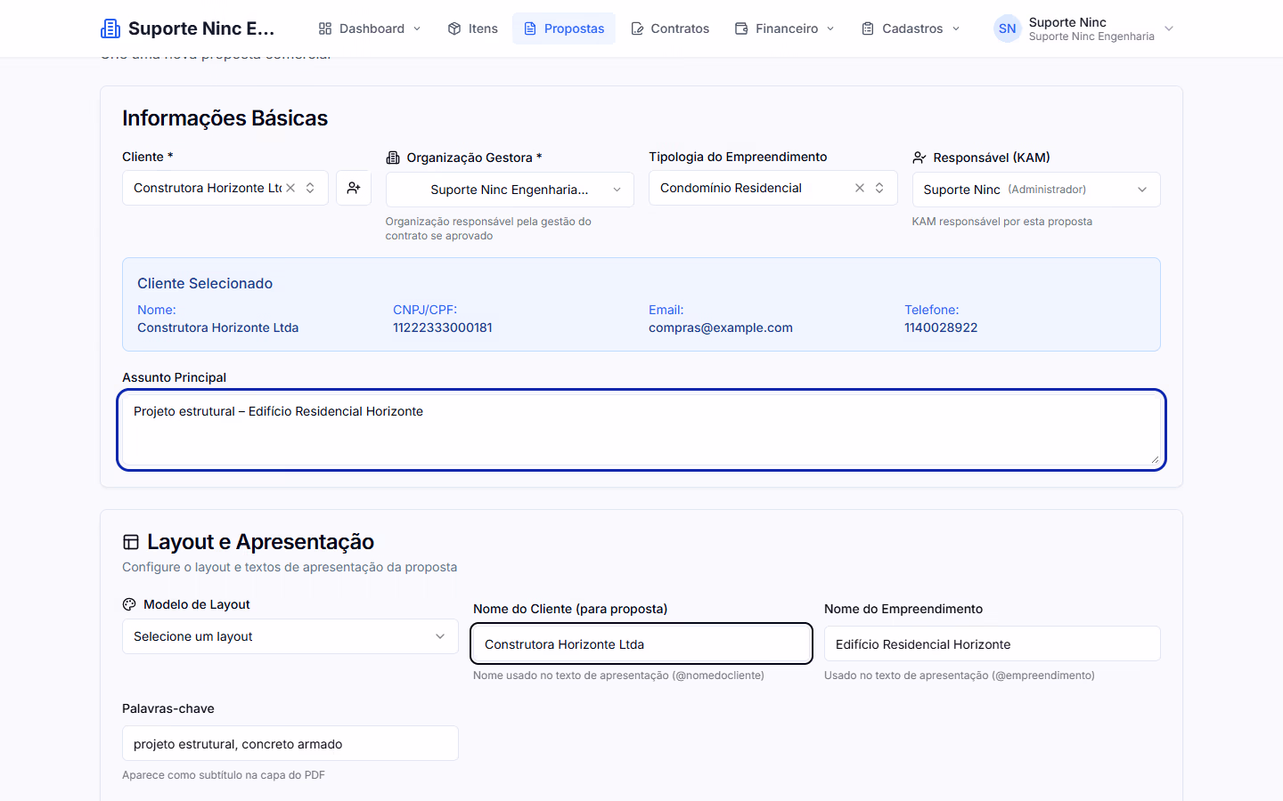Click the KAM responsável por esta proposta hint
Viewport: 1283px width, 801px height.
click(1002, 222)
